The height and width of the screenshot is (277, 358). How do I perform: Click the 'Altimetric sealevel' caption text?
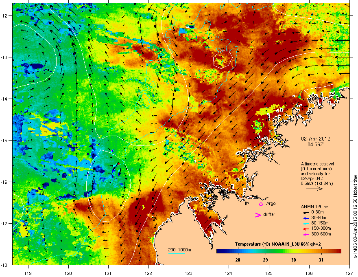(317, 164)
